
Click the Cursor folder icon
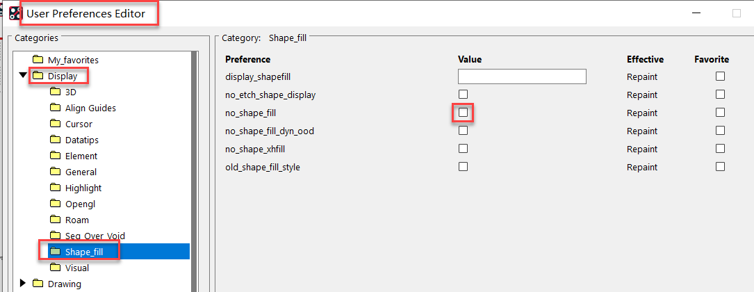coord(55,124)
